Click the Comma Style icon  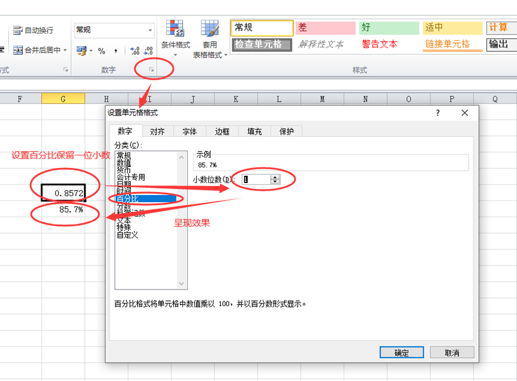pos(115,51)
